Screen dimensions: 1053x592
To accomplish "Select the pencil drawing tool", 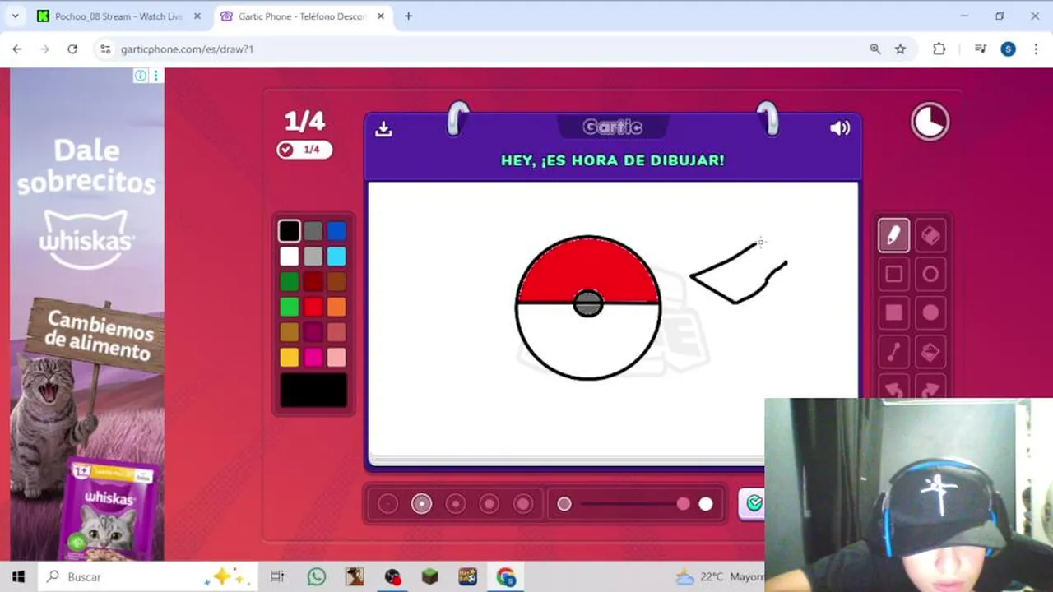I will click(x=893, y=236).
